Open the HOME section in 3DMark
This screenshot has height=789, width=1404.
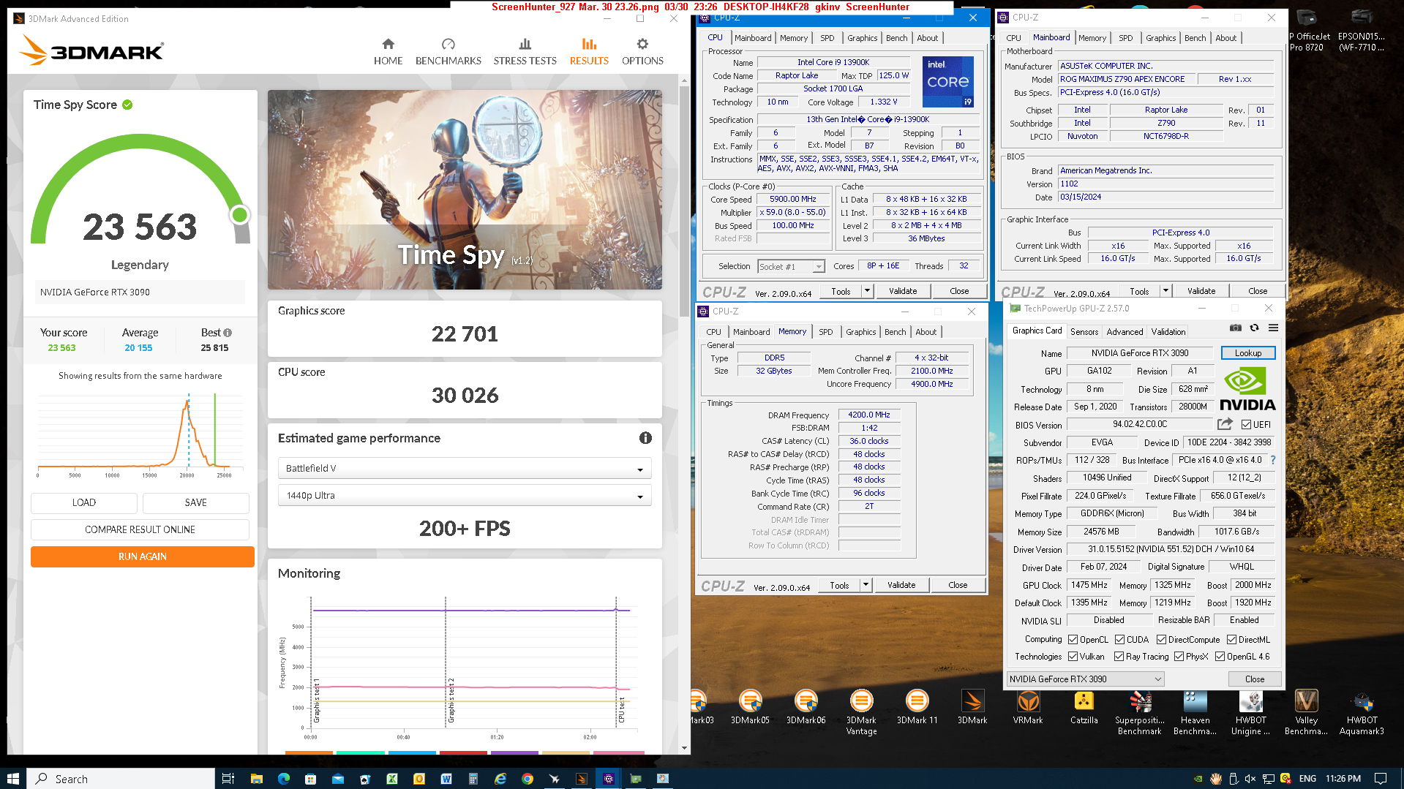388,52
